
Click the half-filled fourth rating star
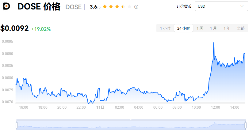point(123,7)
